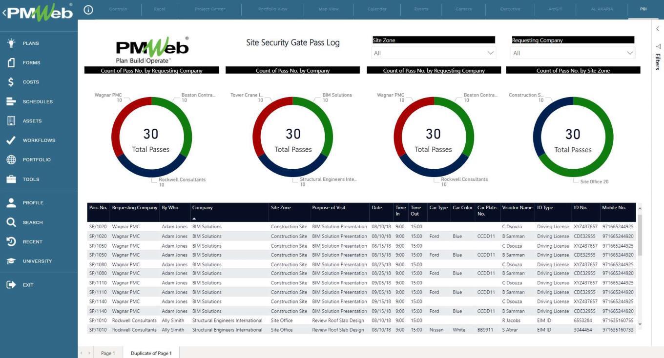Click the PMWeb logo in the sidebar
Image resolution: width=664 pixels, height=358 pixels.
coord(39,12)
